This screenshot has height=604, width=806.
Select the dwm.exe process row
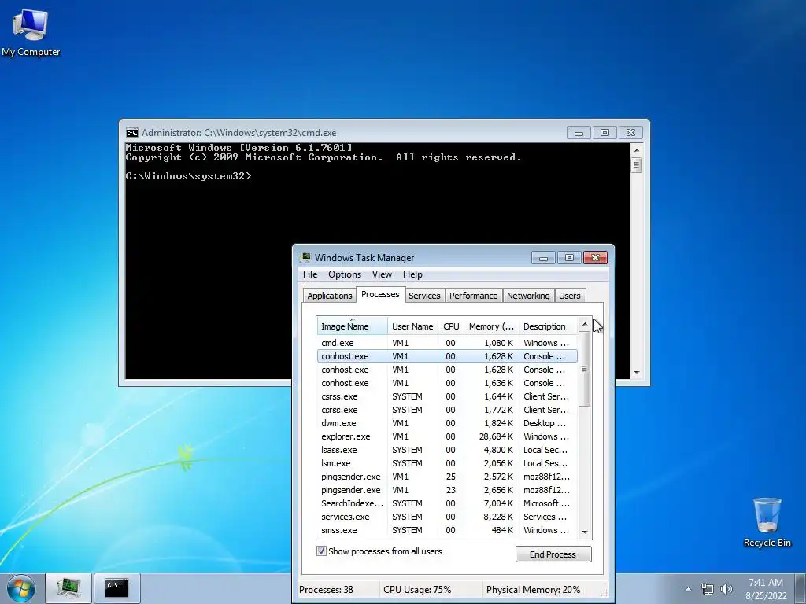coord(447,423)
